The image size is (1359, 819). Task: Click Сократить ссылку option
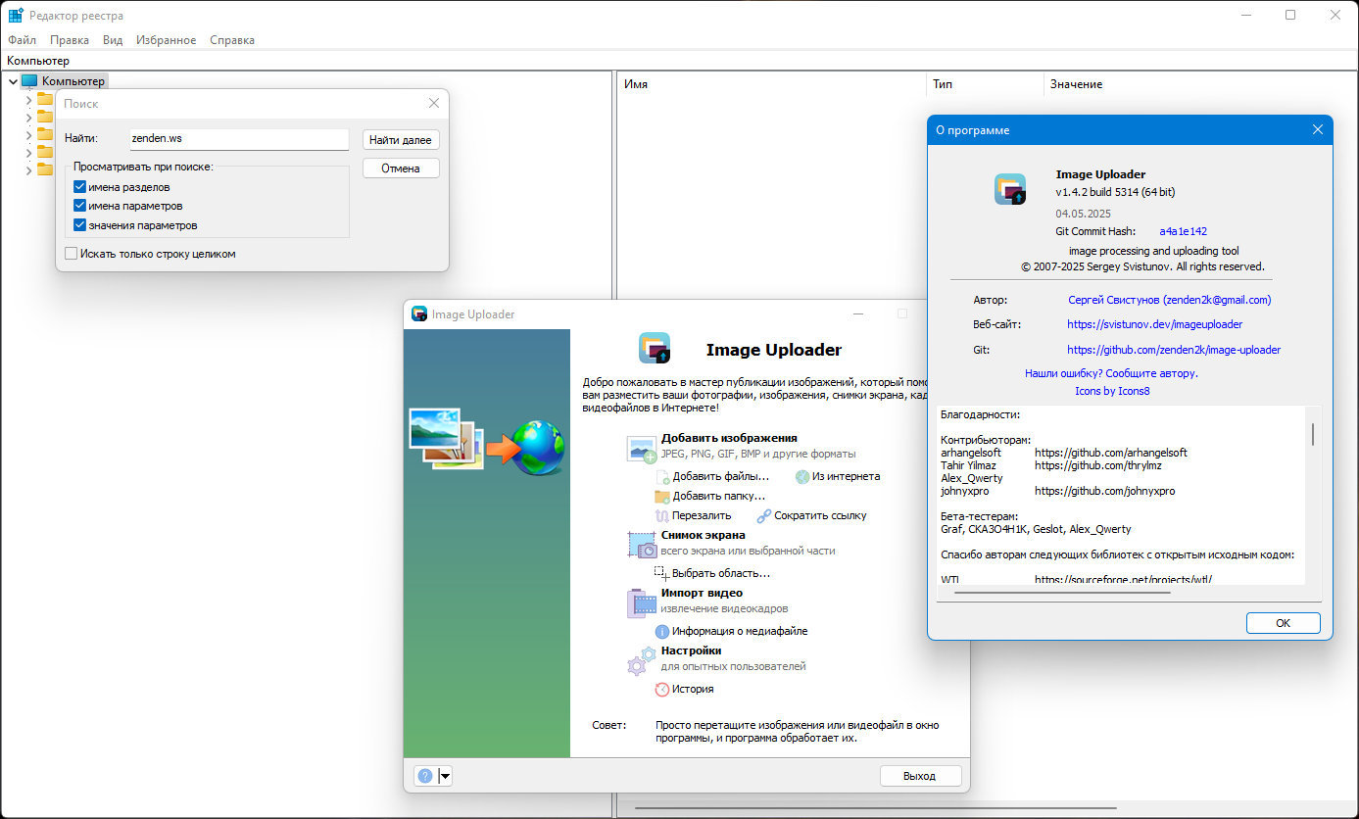click(820, 515)
